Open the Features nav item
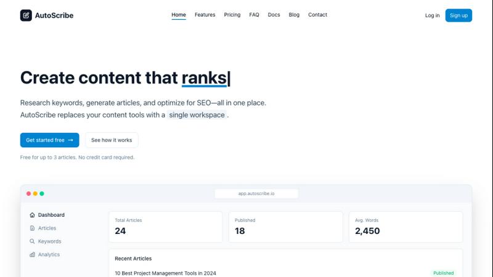Screen dimensions: 493x277 pyautogui.click(x=205, y=15)
